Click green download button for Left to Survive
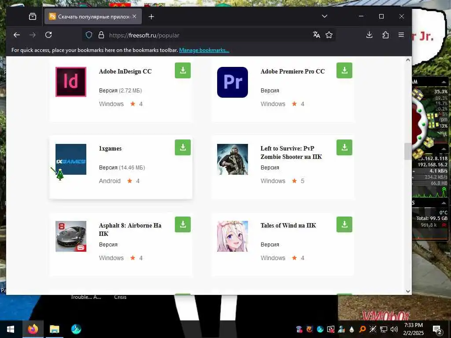This screenshot has width=451, height=338. click(344, 147)
